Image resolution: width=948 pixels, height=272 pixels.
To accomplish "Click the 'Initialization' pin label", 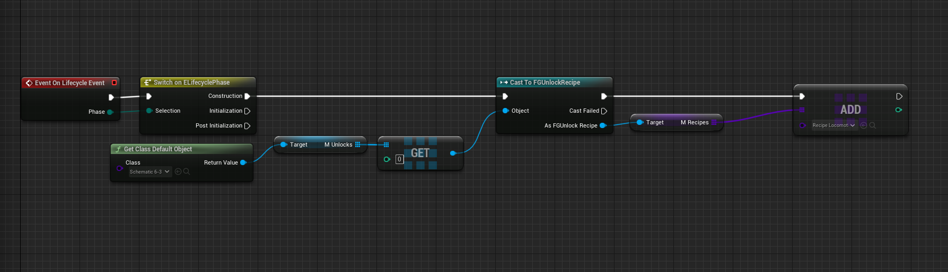I will (x=226, y=111).
